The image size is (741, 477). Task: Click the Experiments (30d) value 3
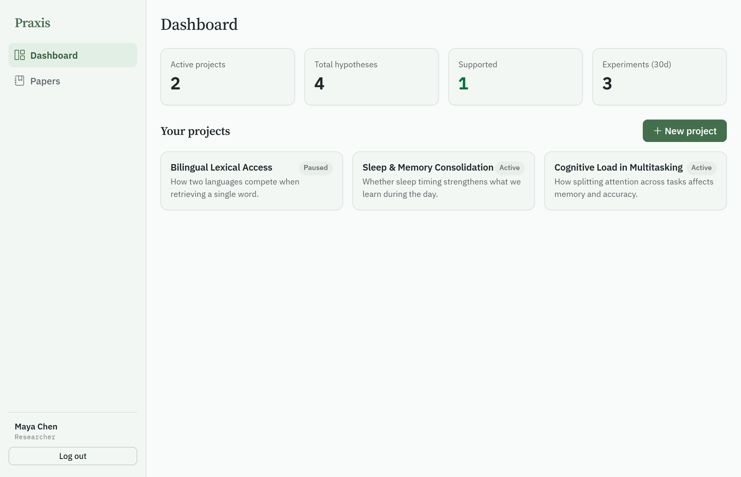click(x=607, y=84)
